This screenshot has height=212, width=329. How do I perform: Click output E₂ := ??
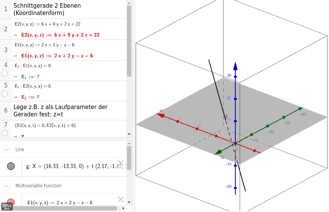(31, 97)
